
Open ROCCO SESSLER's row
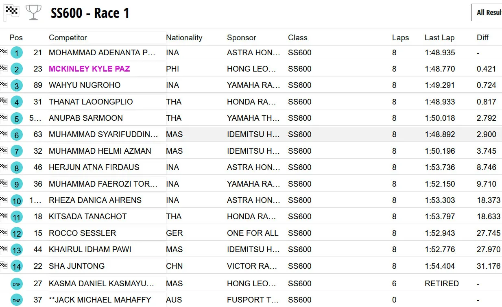(x=82, y=233)
